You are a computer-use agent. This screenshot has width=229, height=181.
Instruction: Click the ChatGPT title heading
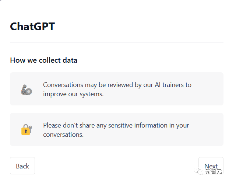(x=32, y=27)
